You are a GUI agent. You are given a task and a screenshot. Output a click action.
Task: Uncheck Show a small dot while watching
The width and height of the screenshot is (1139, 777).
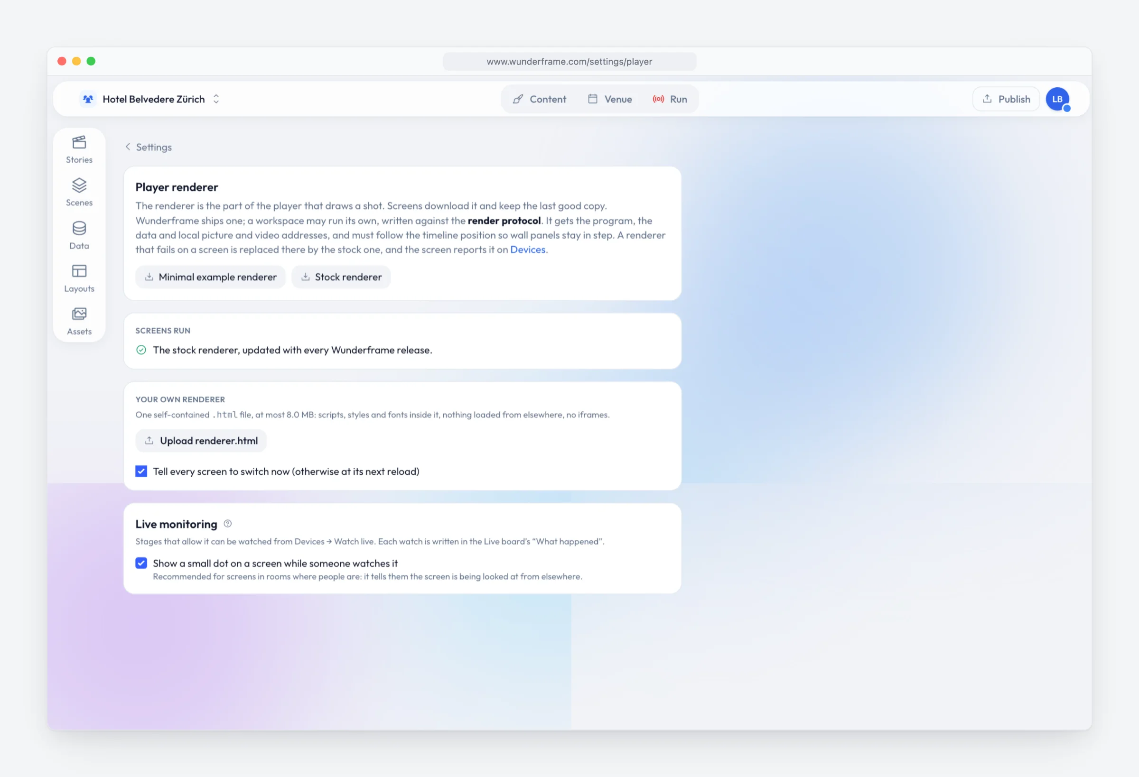tap(141, 564)
